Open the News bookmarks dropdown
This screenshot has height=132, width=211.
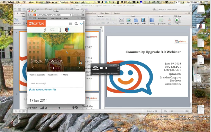coord(67,18)
